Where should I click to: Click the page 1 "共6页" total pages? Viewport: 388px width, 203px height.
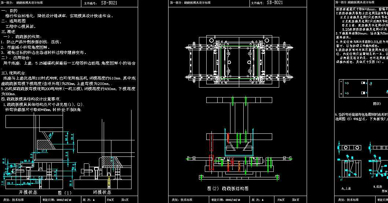click(110, 200)
